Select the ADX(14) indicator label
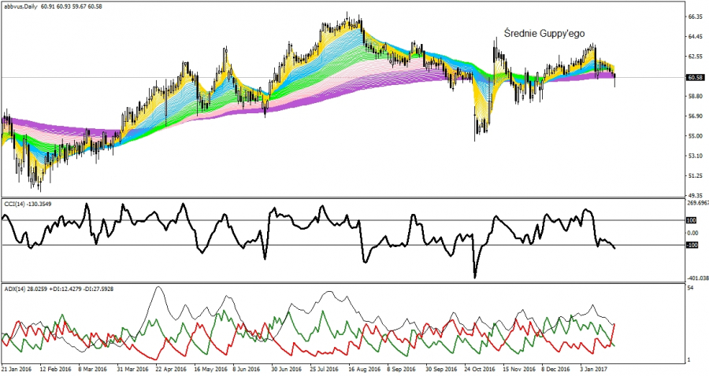 (14, 290)
